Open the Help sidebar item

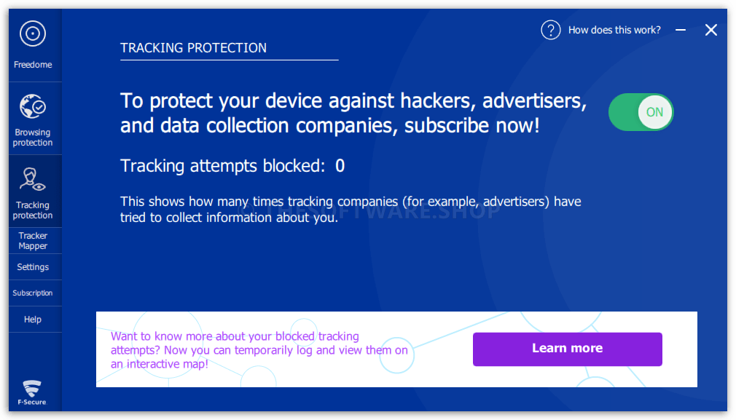click(x=33, y=320)
